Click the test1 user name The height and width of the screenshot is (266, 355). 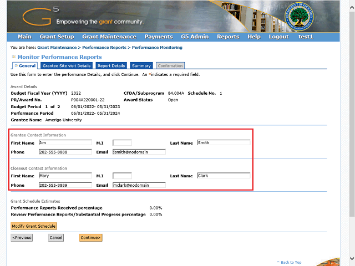[306, 37]
